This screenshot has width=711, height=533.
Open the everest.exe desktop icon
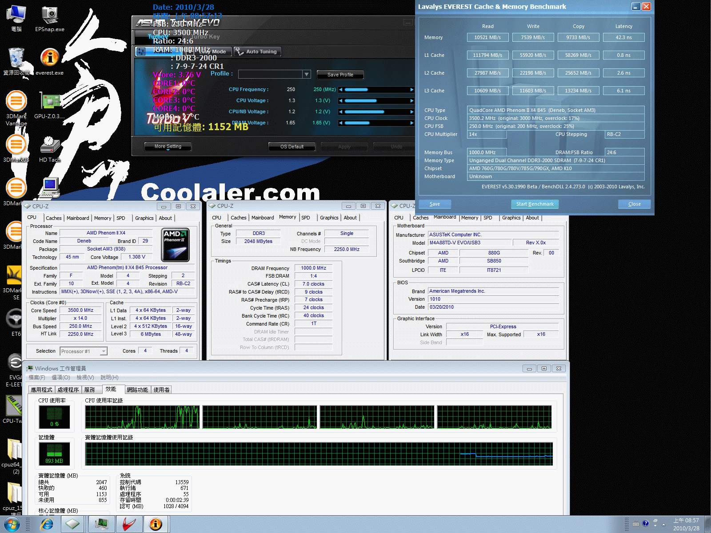point(50,62)
